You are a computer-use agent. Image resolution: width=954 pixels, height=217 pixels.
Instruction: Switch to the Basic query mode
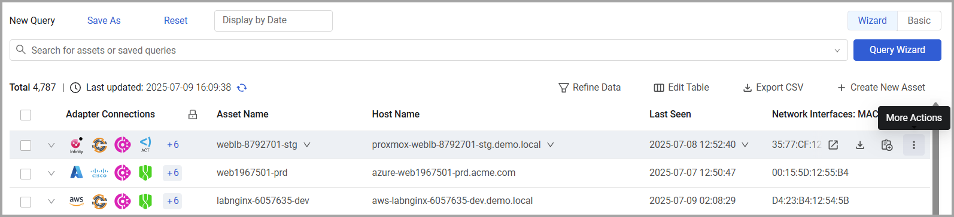(x=919, y=20)
